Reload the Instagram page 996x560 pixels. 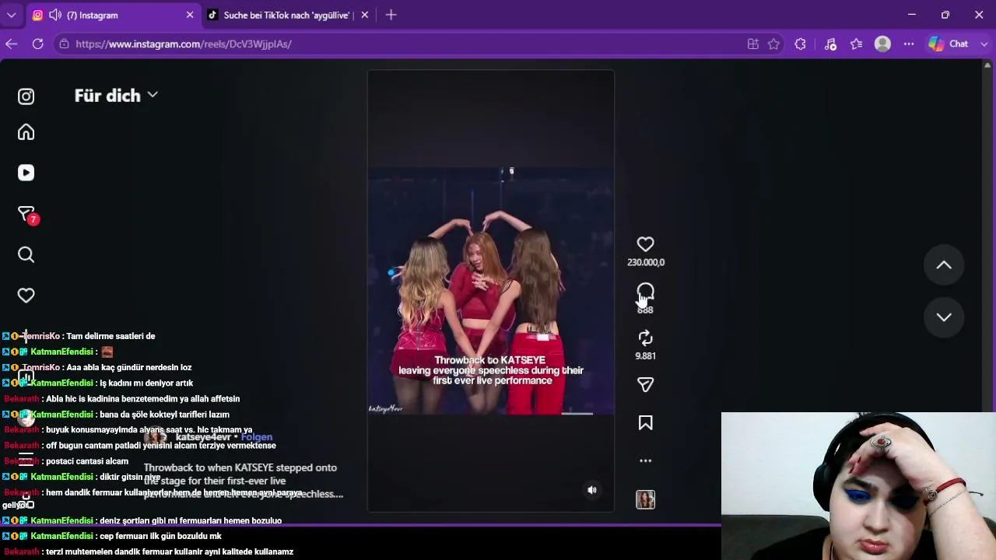(37, 44)
